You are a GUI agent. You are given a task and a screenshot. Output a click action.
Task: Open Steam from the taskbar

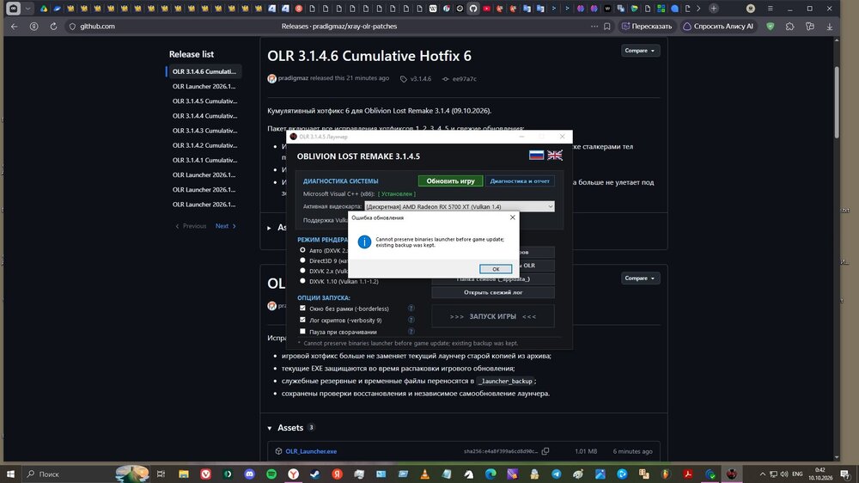coord(315,474)
